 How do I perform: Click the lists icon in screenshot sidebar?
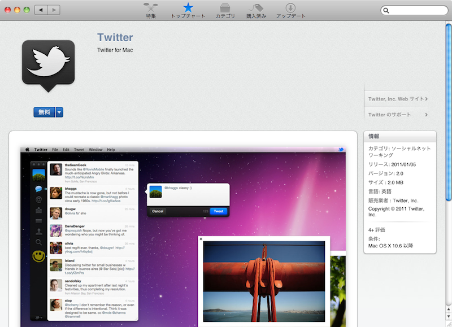38,221
